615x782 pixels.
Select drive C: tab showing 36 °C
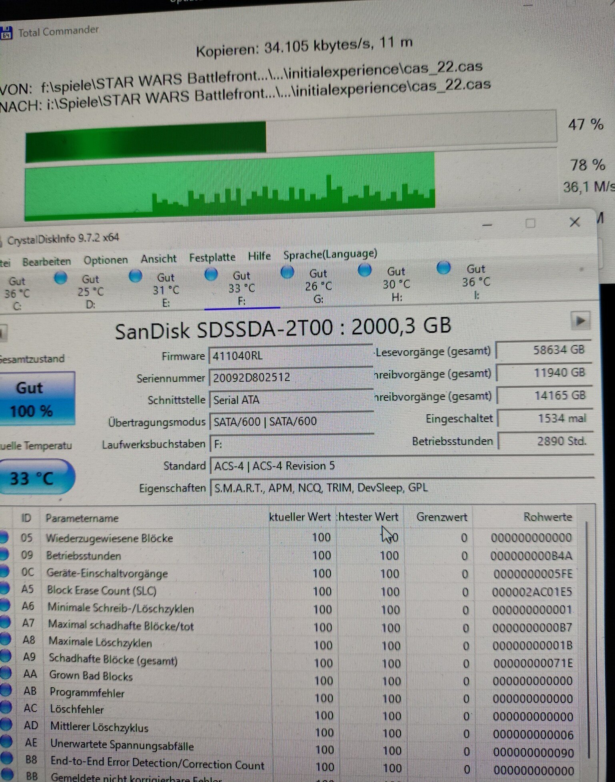coord(16,294)
